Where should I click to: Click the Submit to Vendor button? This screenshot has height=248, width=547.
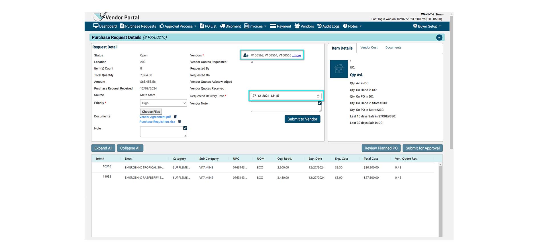302,119
